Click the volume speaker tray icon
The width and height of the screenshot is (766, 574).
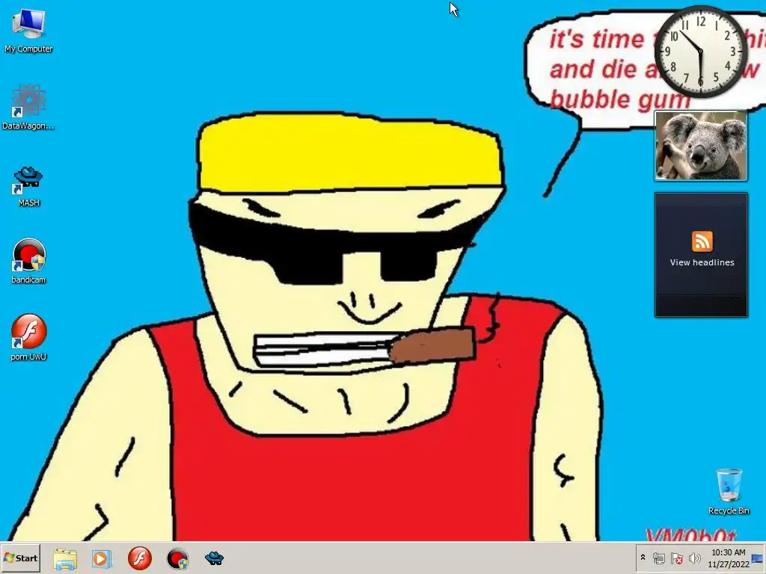coord(694,558)
